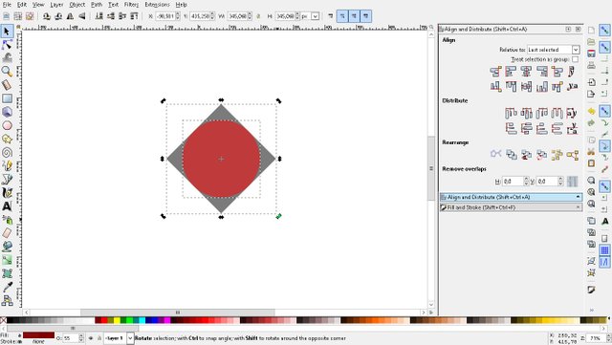The image size is (612, 345).
Task: Select the Ellipse tool
Action: pyautogui.click(x=7, y=125)
